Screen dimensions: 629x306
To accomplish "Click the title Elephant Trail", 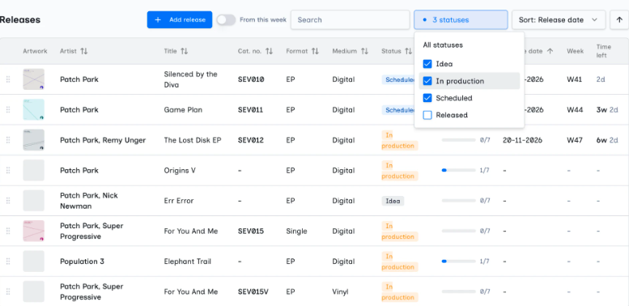I will [187, 261].
